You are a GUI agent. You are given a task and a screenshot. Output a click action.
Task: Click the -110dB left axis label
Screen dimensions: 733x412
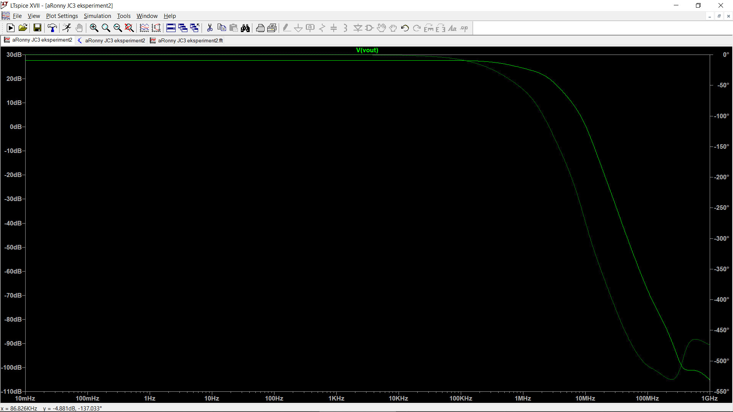tap(12, 391)
